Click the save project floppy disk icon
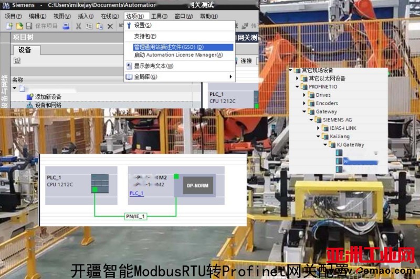Image resolution: width=420 pixels, height=279 pixels. 29,26
